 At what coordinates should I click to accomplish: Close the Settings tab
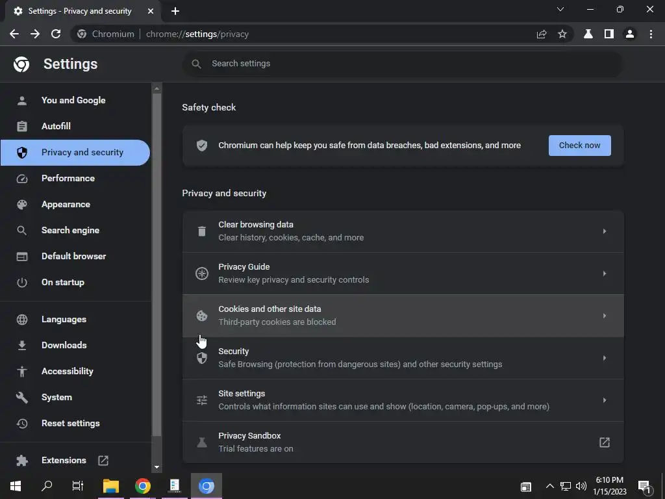(151, 11)
